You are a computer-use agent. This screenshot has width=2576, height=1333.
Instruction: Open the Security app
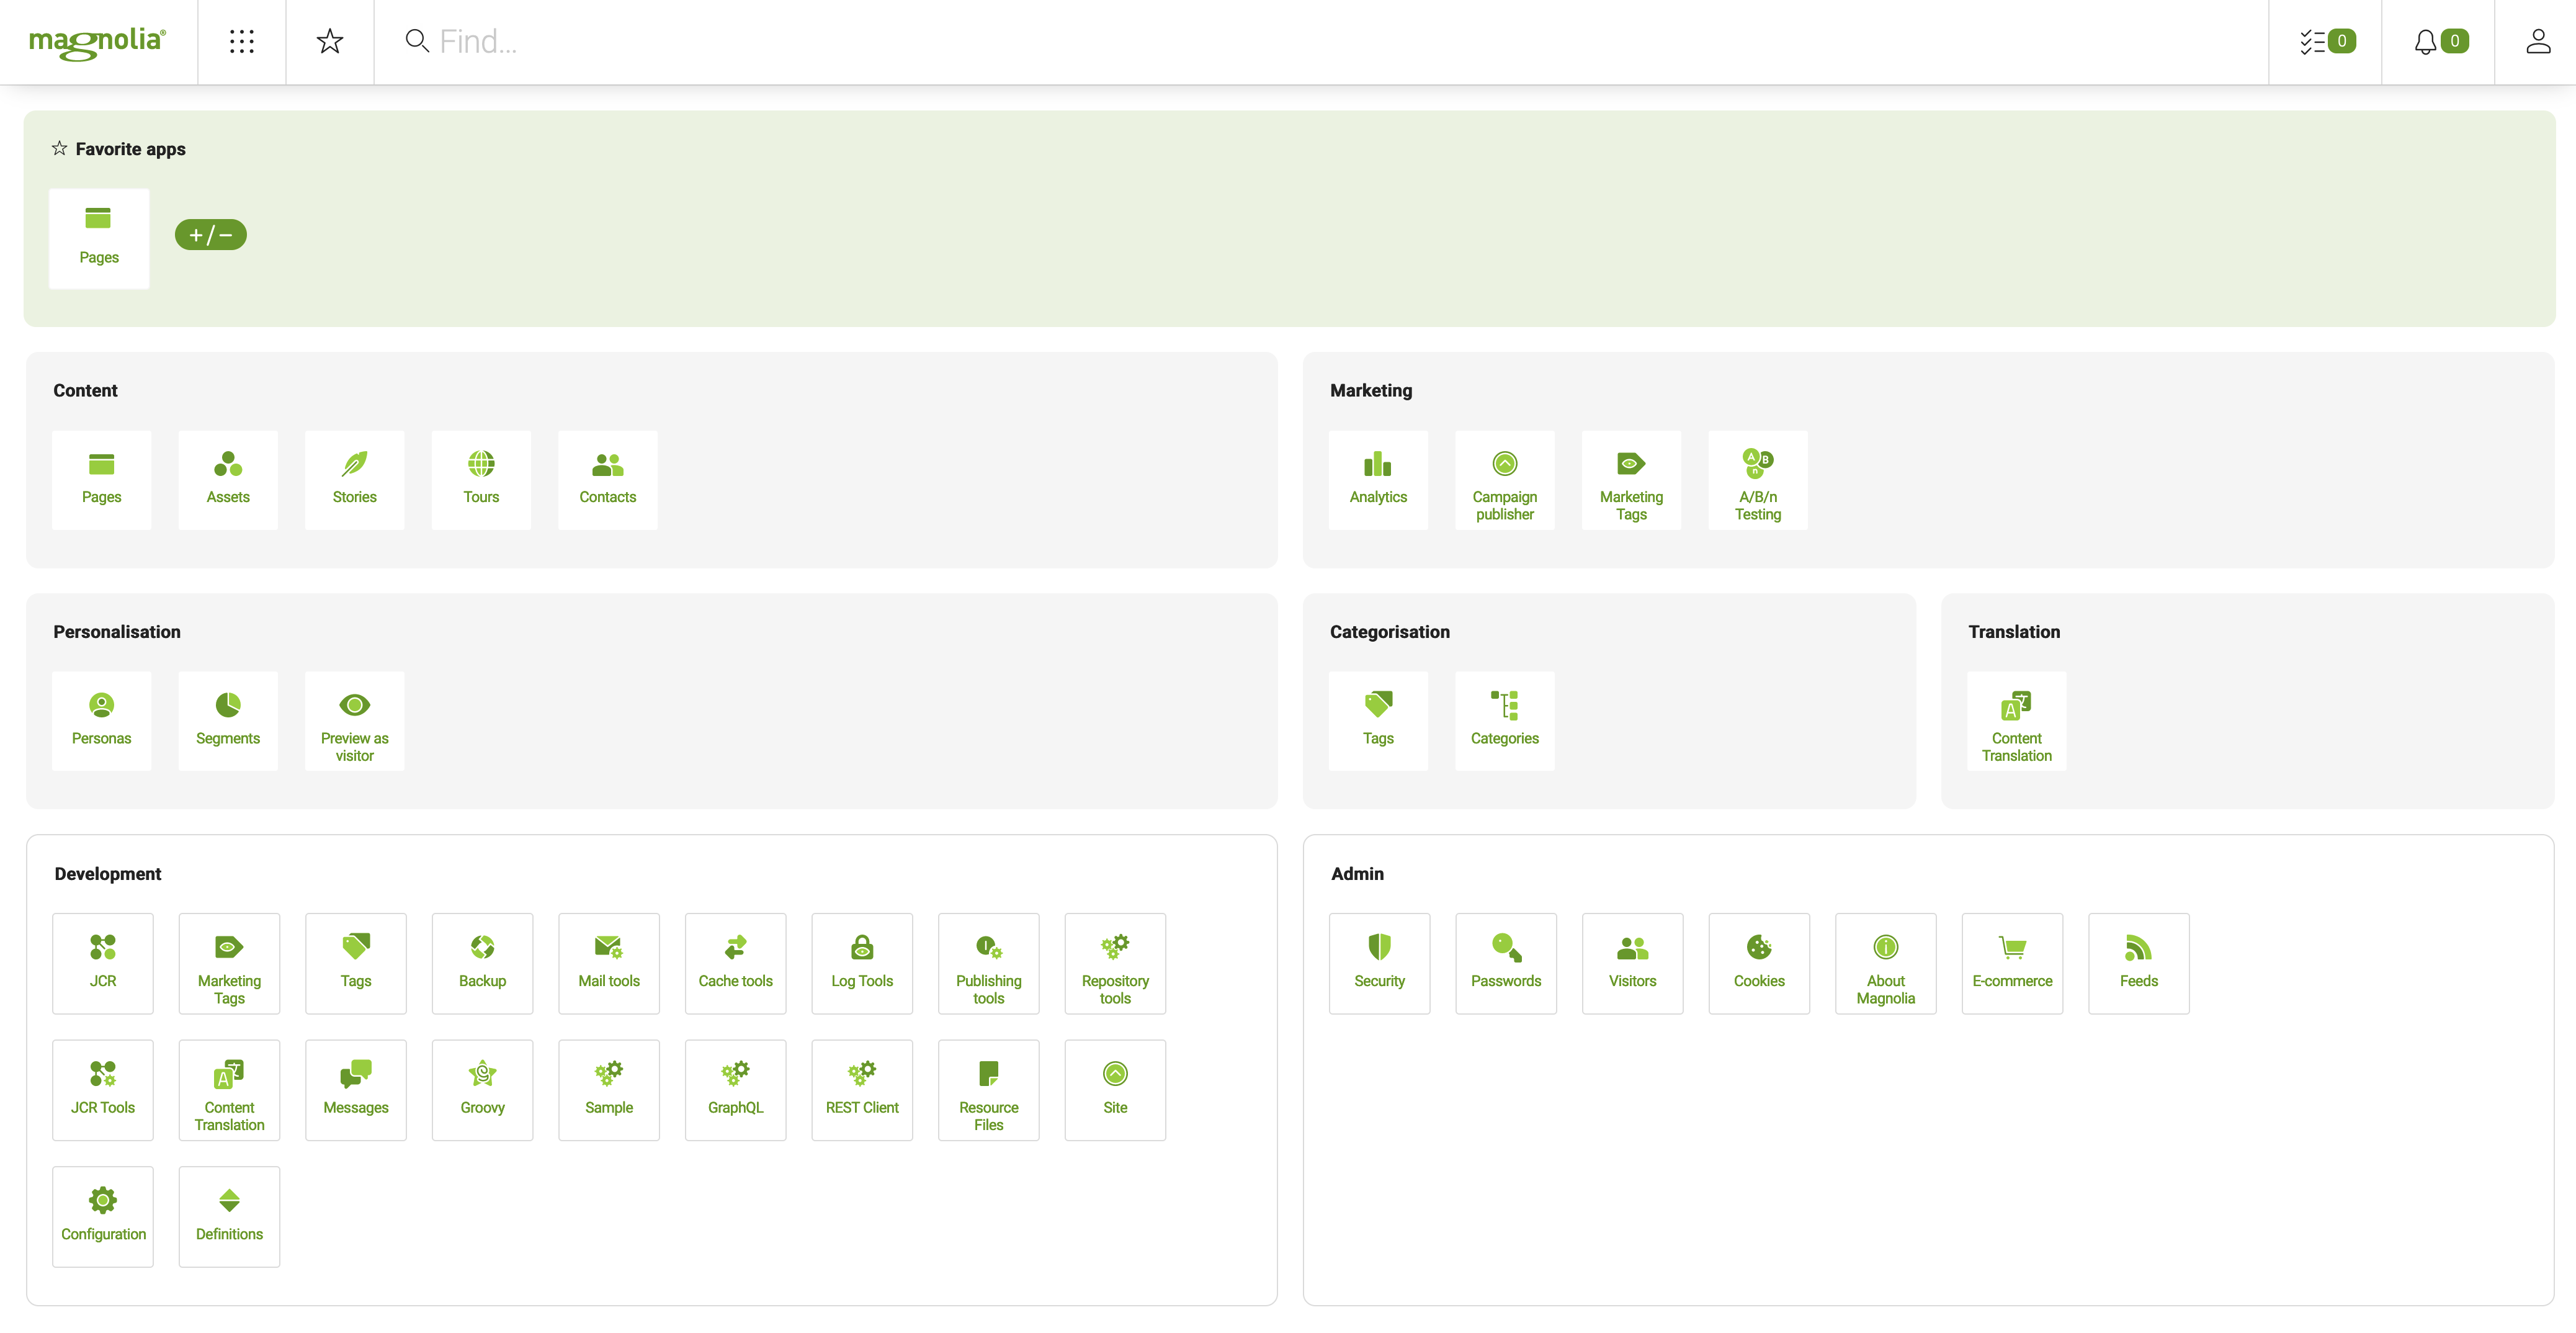[x=1380, y=964]
